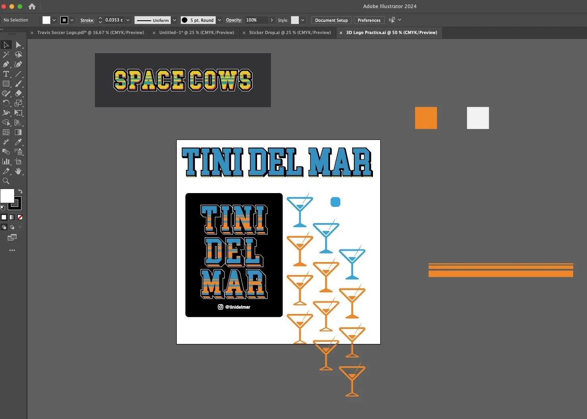Pick the Rectangle tool
587x419 pixels.
click(6, 84)
